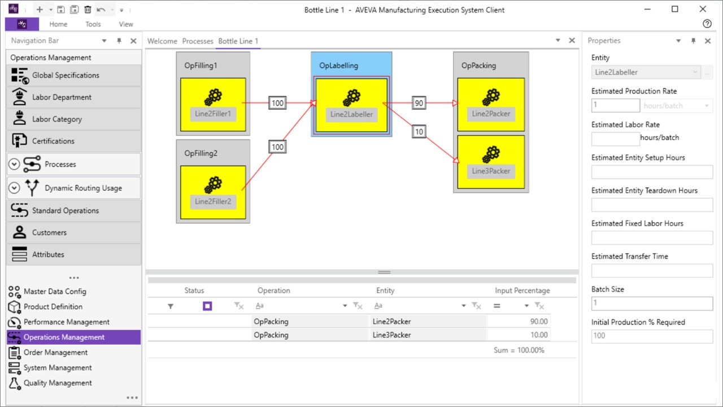Click the Global Specifications button
The image size is (723, 407).
pos(66,76)
